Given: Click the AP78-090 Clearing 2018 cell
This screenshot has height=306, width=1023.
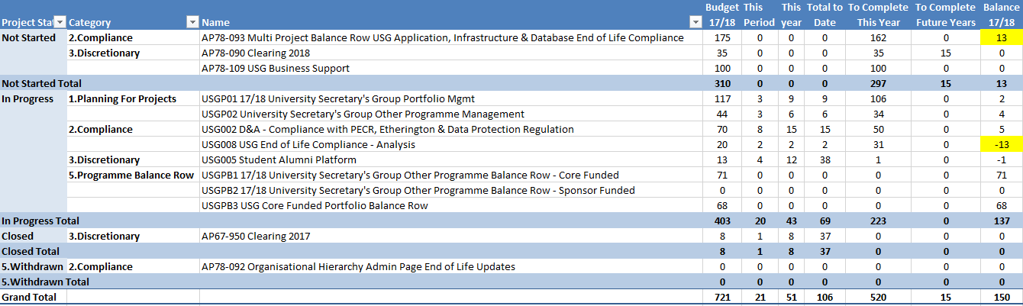Looking at the screenshot, I should pyautogui.click(x=256, y=53).
